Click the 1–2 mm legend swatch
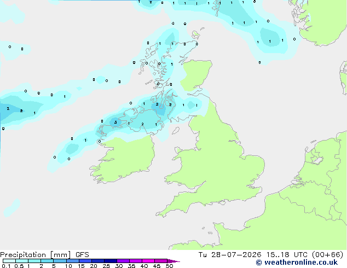Screen dimensions: 347x268 34,261
